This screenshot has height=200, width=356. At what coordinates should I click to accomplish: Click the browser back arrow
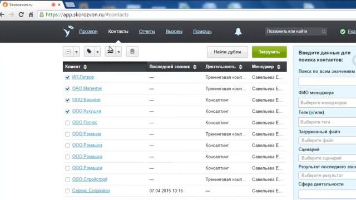click(x=2, y=15)
